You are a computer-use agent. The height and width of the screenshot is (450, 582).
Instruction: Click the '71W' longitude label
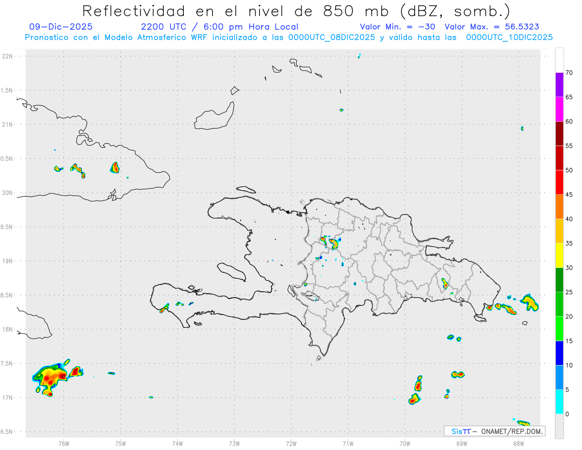pyautogui.click(x=348, y=443)
